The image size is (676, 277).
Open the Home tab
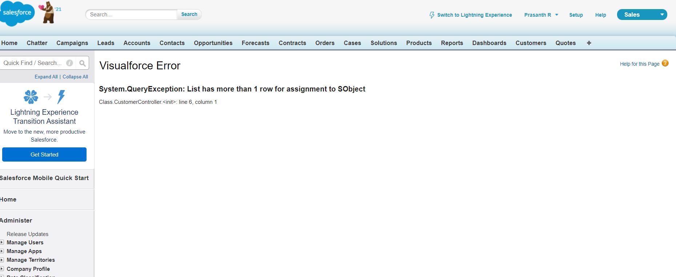(9, 43)
